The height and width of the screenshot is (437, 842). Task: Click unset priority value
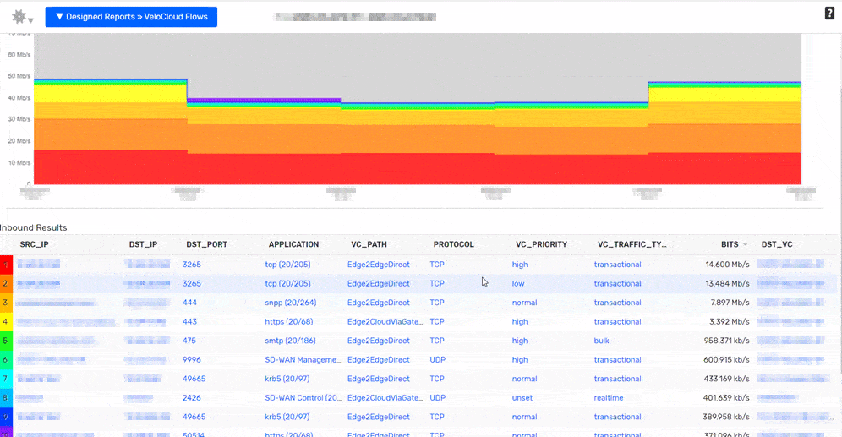click(522, 398)
